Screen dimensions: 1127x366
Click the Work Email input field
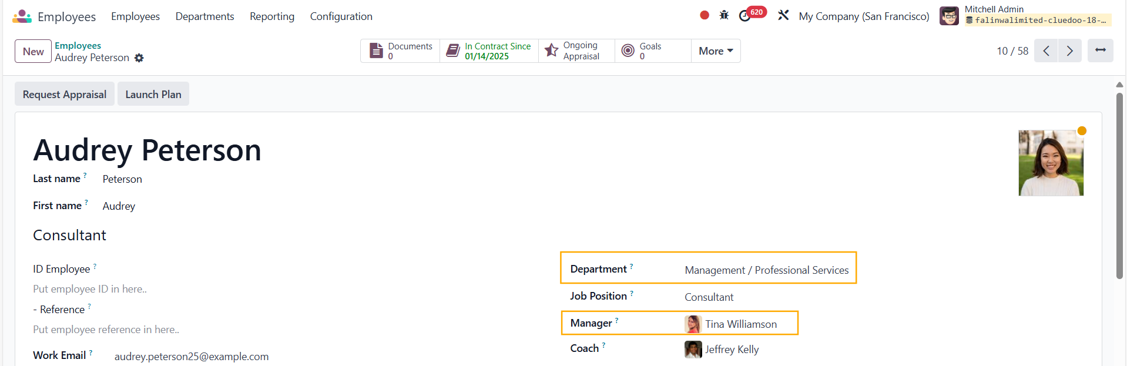(x=192, y=357)
